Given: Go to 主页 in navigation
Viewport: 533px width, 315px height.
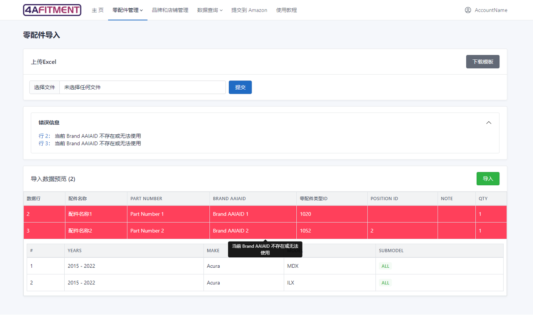Looking at the screenshot, I should coord(97,10).
